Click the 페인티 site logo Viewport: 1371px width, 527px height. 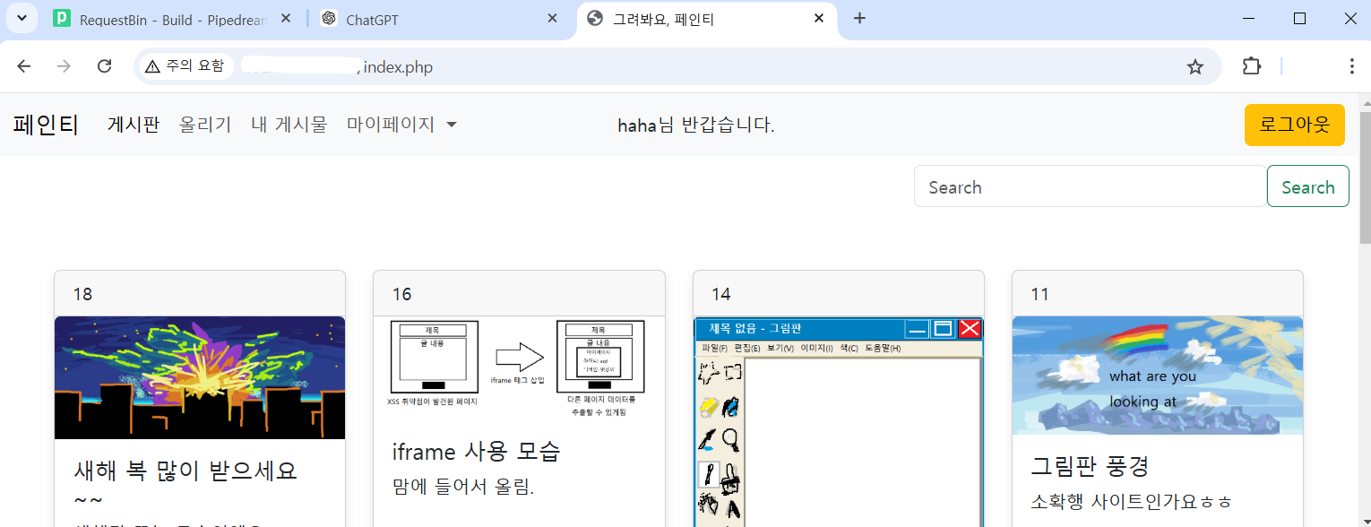(x=47, y=125)
